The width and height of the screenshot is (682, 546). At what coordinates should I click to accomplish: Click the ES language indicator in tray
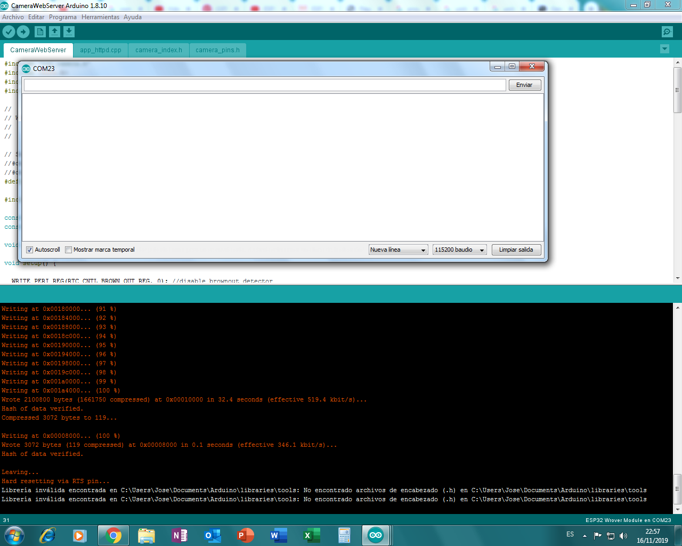coord(570,534)
